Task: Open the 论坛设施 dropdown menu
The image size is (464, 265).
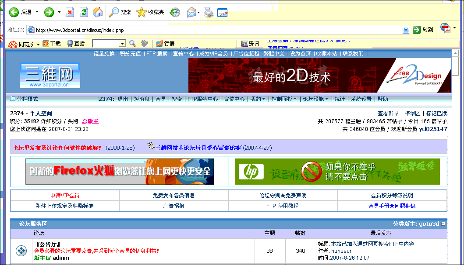Action: [315, 99]
